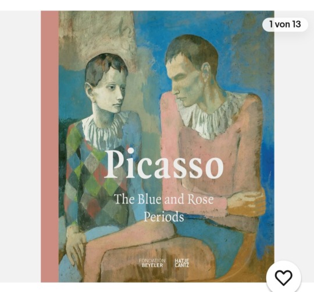Click the acrobat's white ruffled collar
This screenshot has height=292, width=314.
click(x=211, y=115)
